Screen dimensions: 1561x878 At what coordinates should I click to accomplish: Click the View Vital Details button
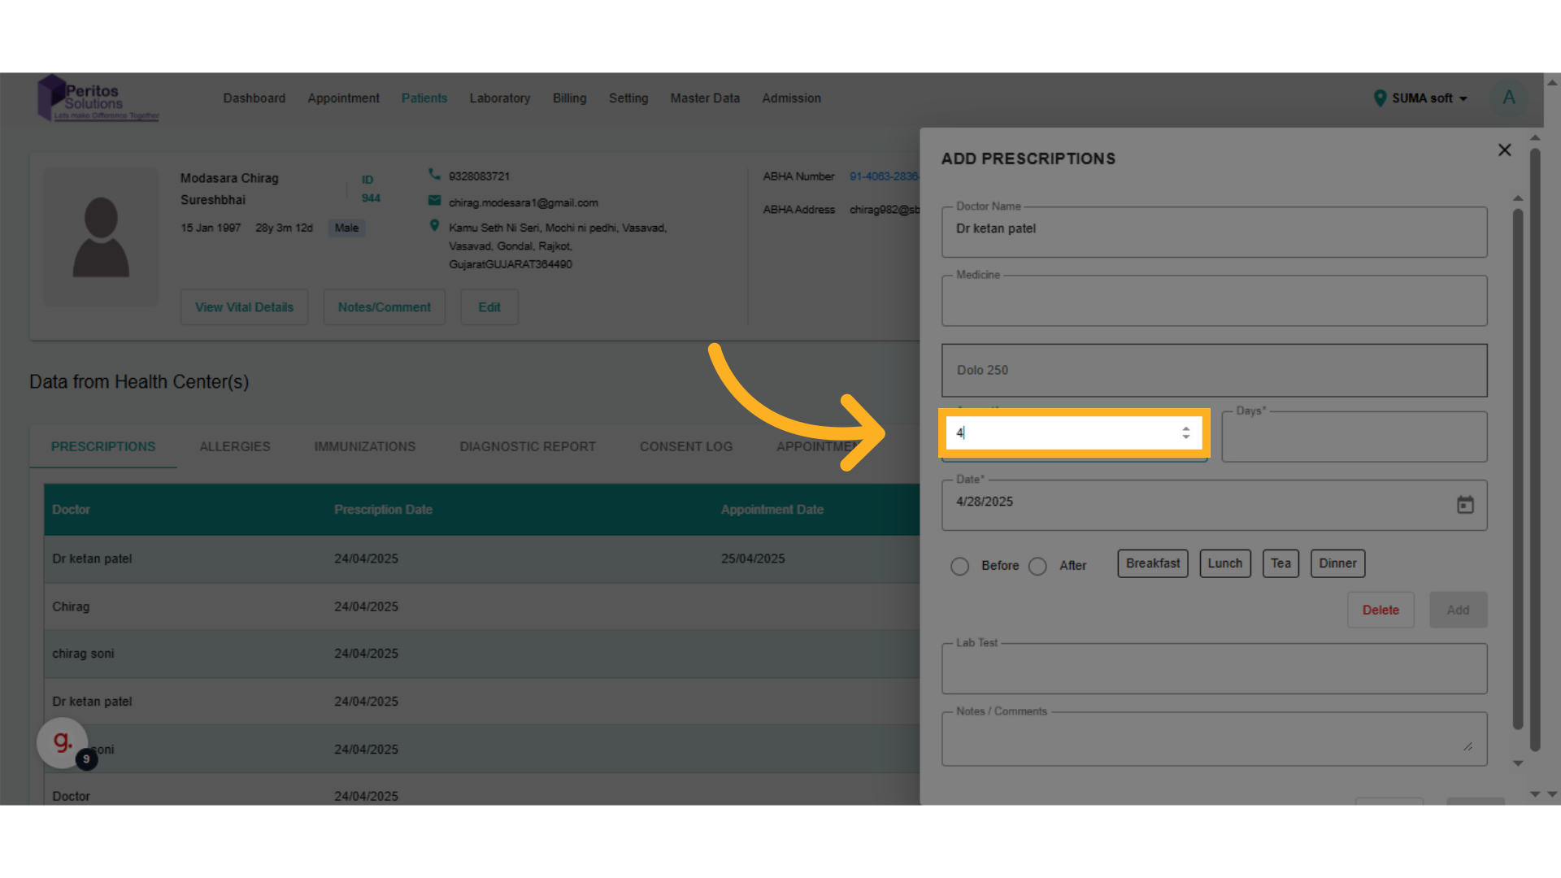tap(244, 307)
